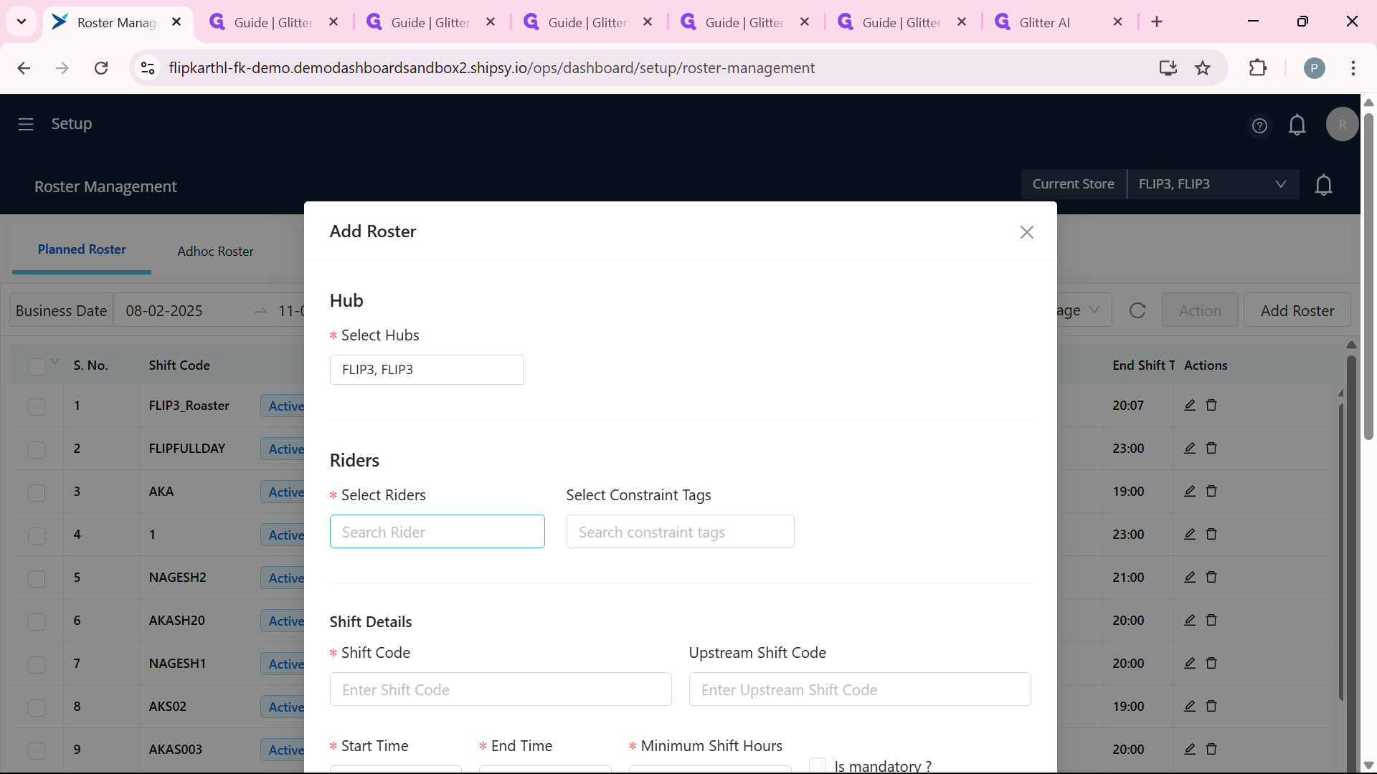Reload the browser page
This screenshot has height=774, width=1377.
(101, 68)
